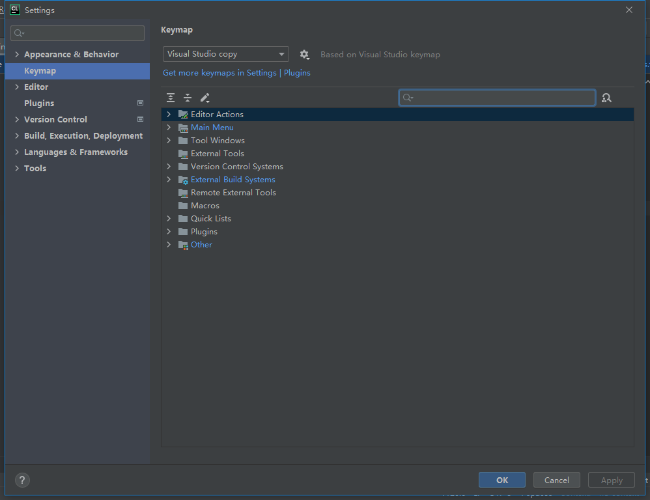Select Editor Actions label text
Screen dimensions: 650x500
(x=217, y=115)
